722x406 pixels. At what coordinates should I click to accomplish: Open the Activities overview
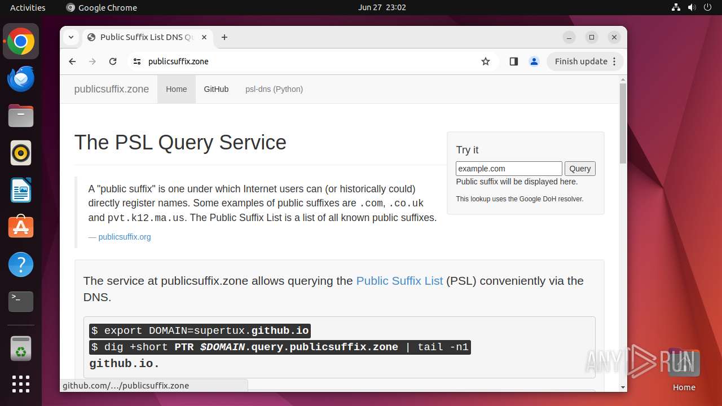point(28,7)
